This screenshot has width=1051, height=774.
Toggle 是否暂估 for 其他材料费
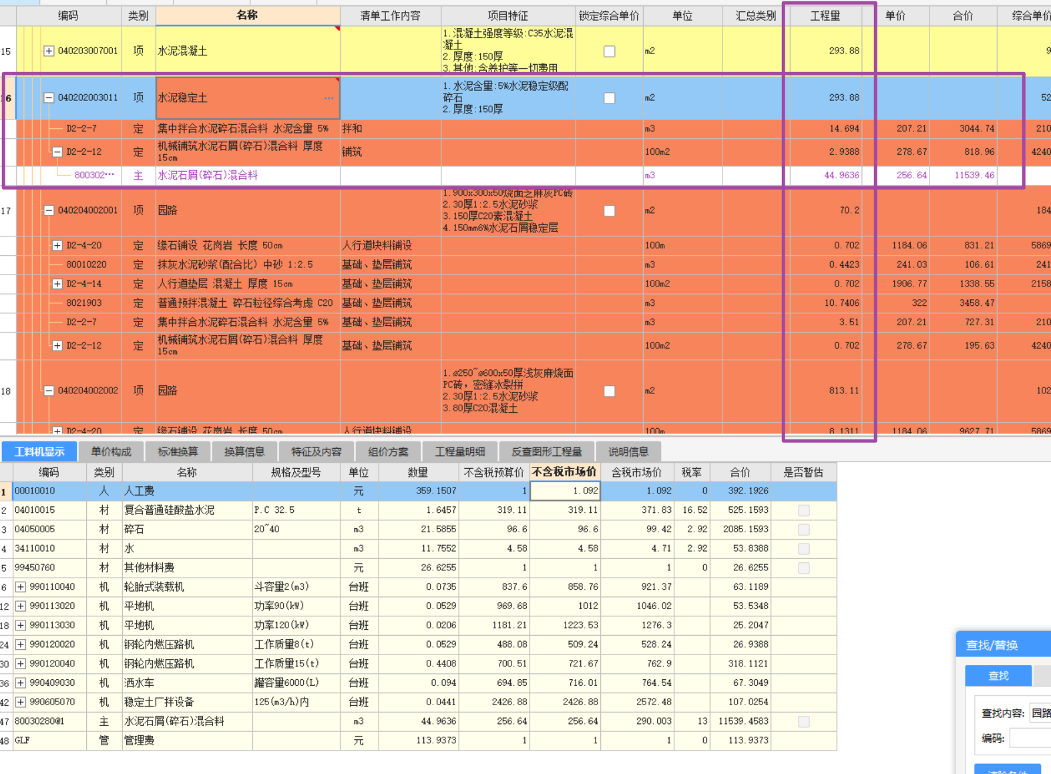click(804, 568)
